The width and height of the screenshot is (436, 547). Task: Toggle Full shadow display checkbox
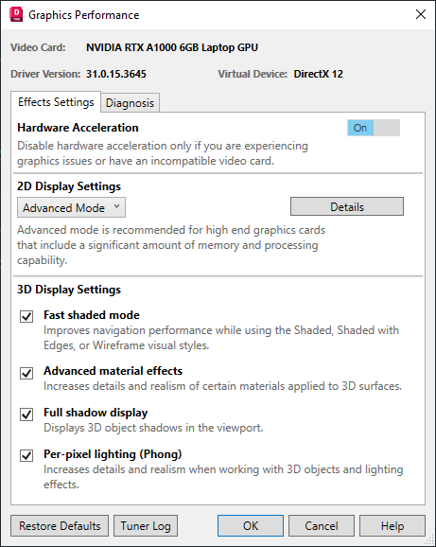coord(26,415)
